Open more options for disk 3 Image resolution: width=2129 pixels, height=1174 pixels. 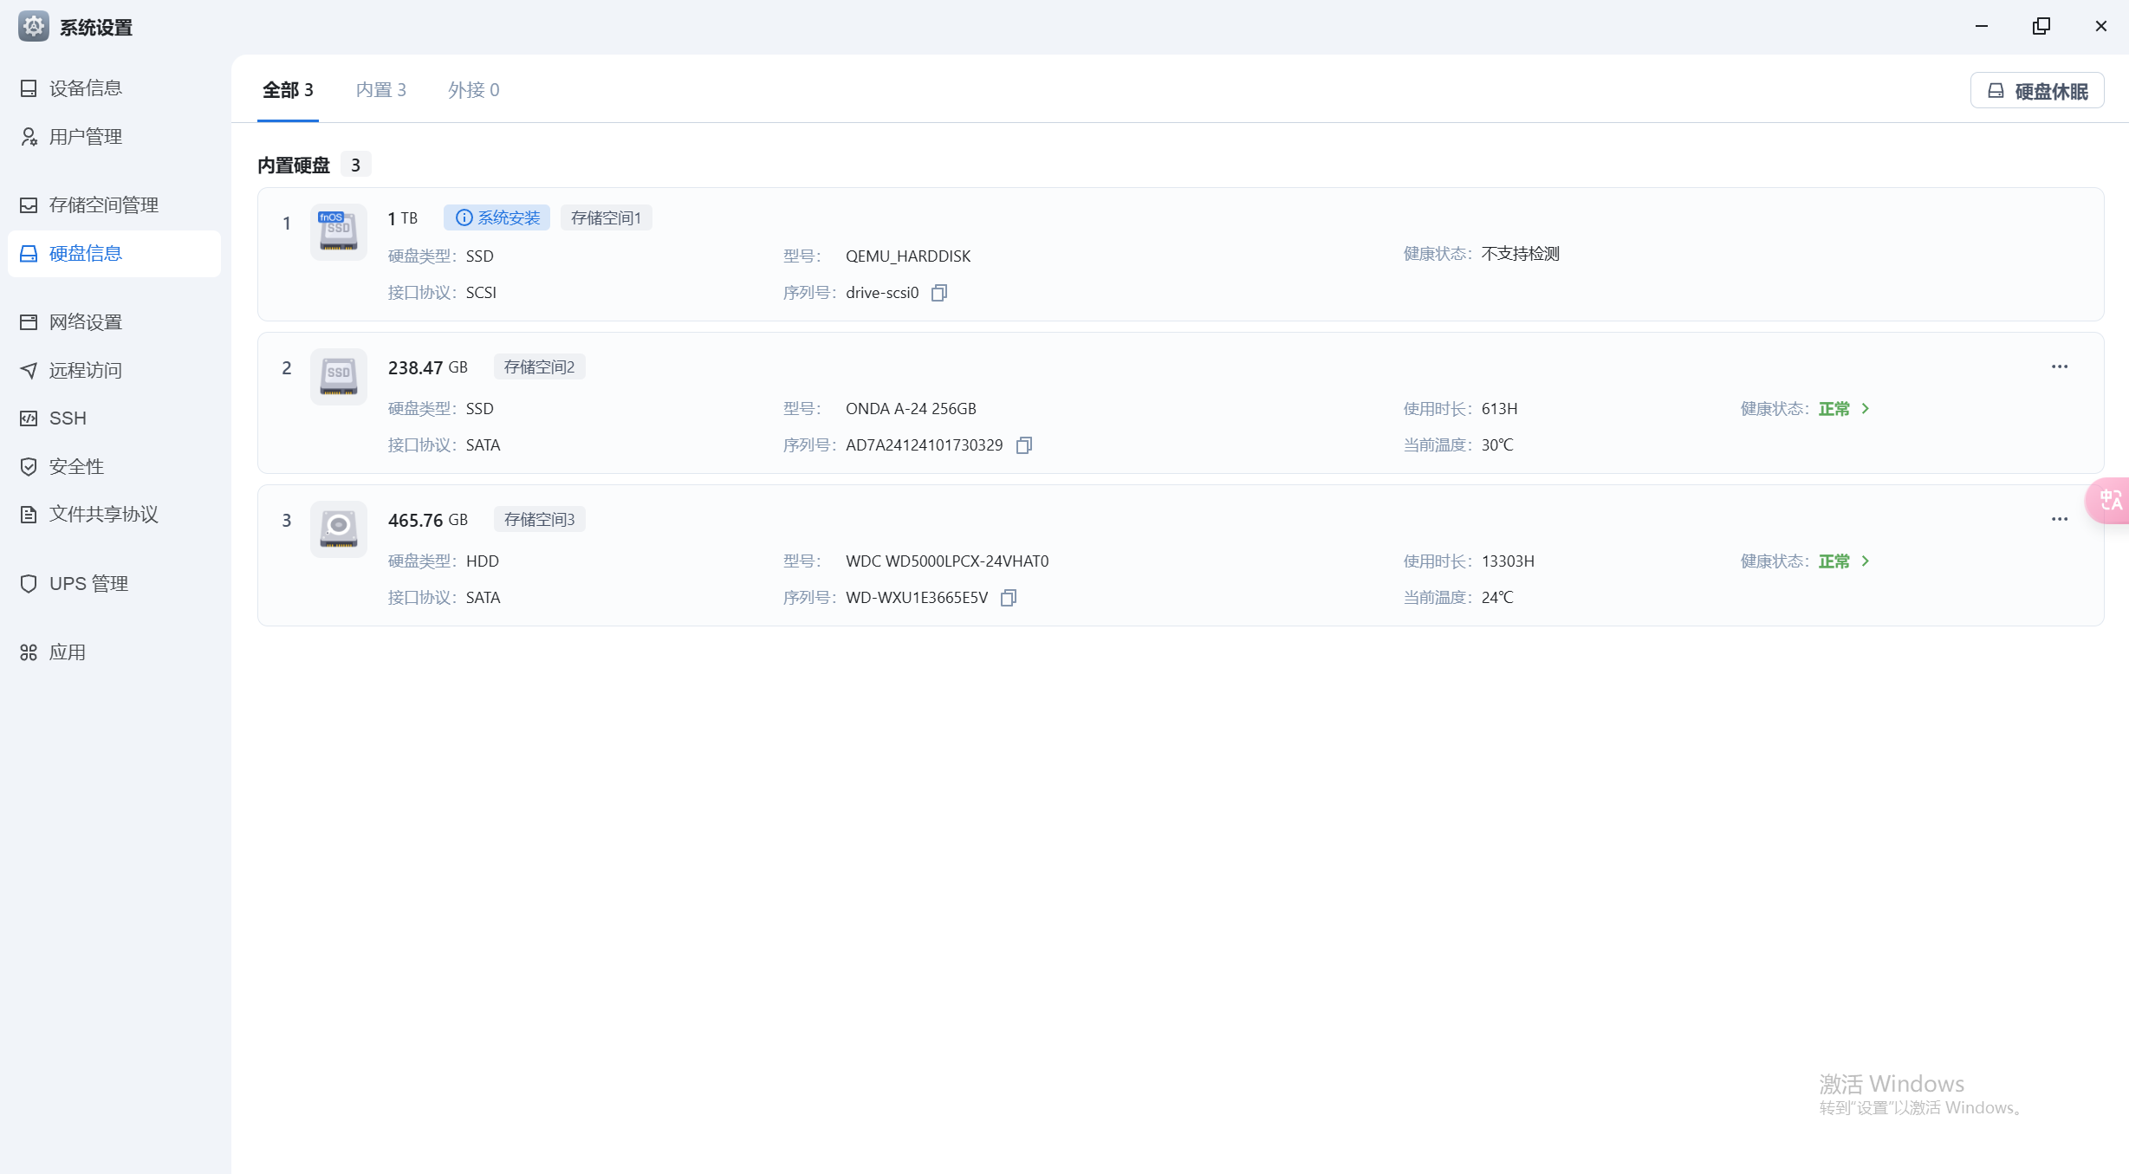pos(2059,519)
